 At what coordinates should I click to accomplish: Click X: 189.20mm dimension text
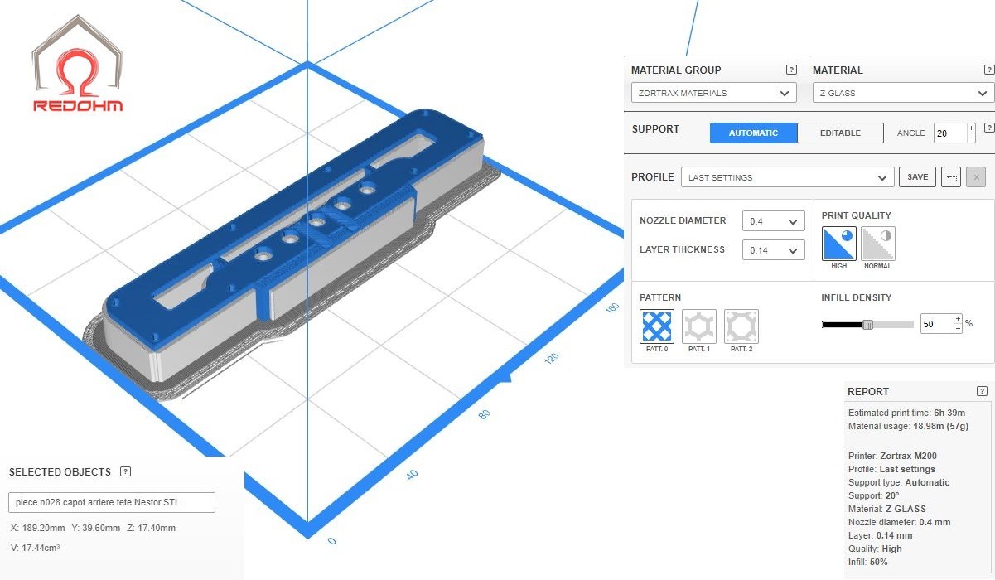pyautogui.click(x=37, y=528)
